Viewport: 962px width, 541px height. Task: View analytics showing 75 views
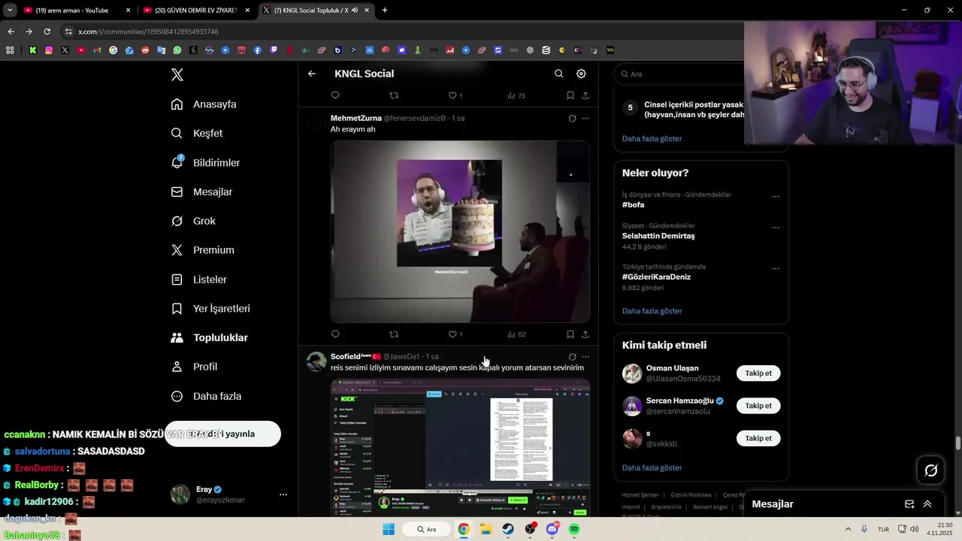[516, 95]
